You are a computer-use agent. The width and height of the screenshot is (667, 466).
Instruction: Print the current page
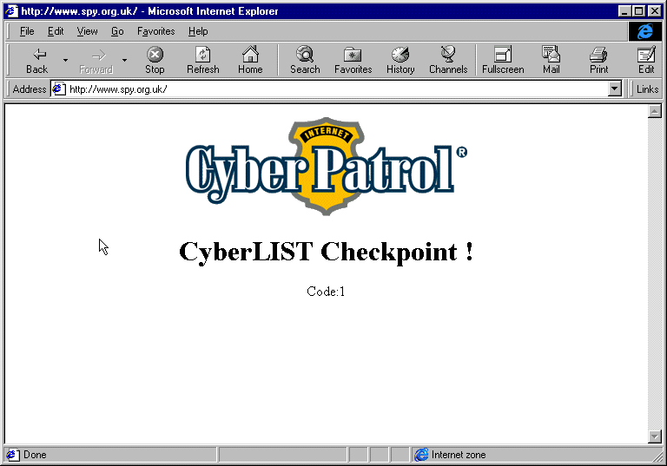click(x=598, y=60)
